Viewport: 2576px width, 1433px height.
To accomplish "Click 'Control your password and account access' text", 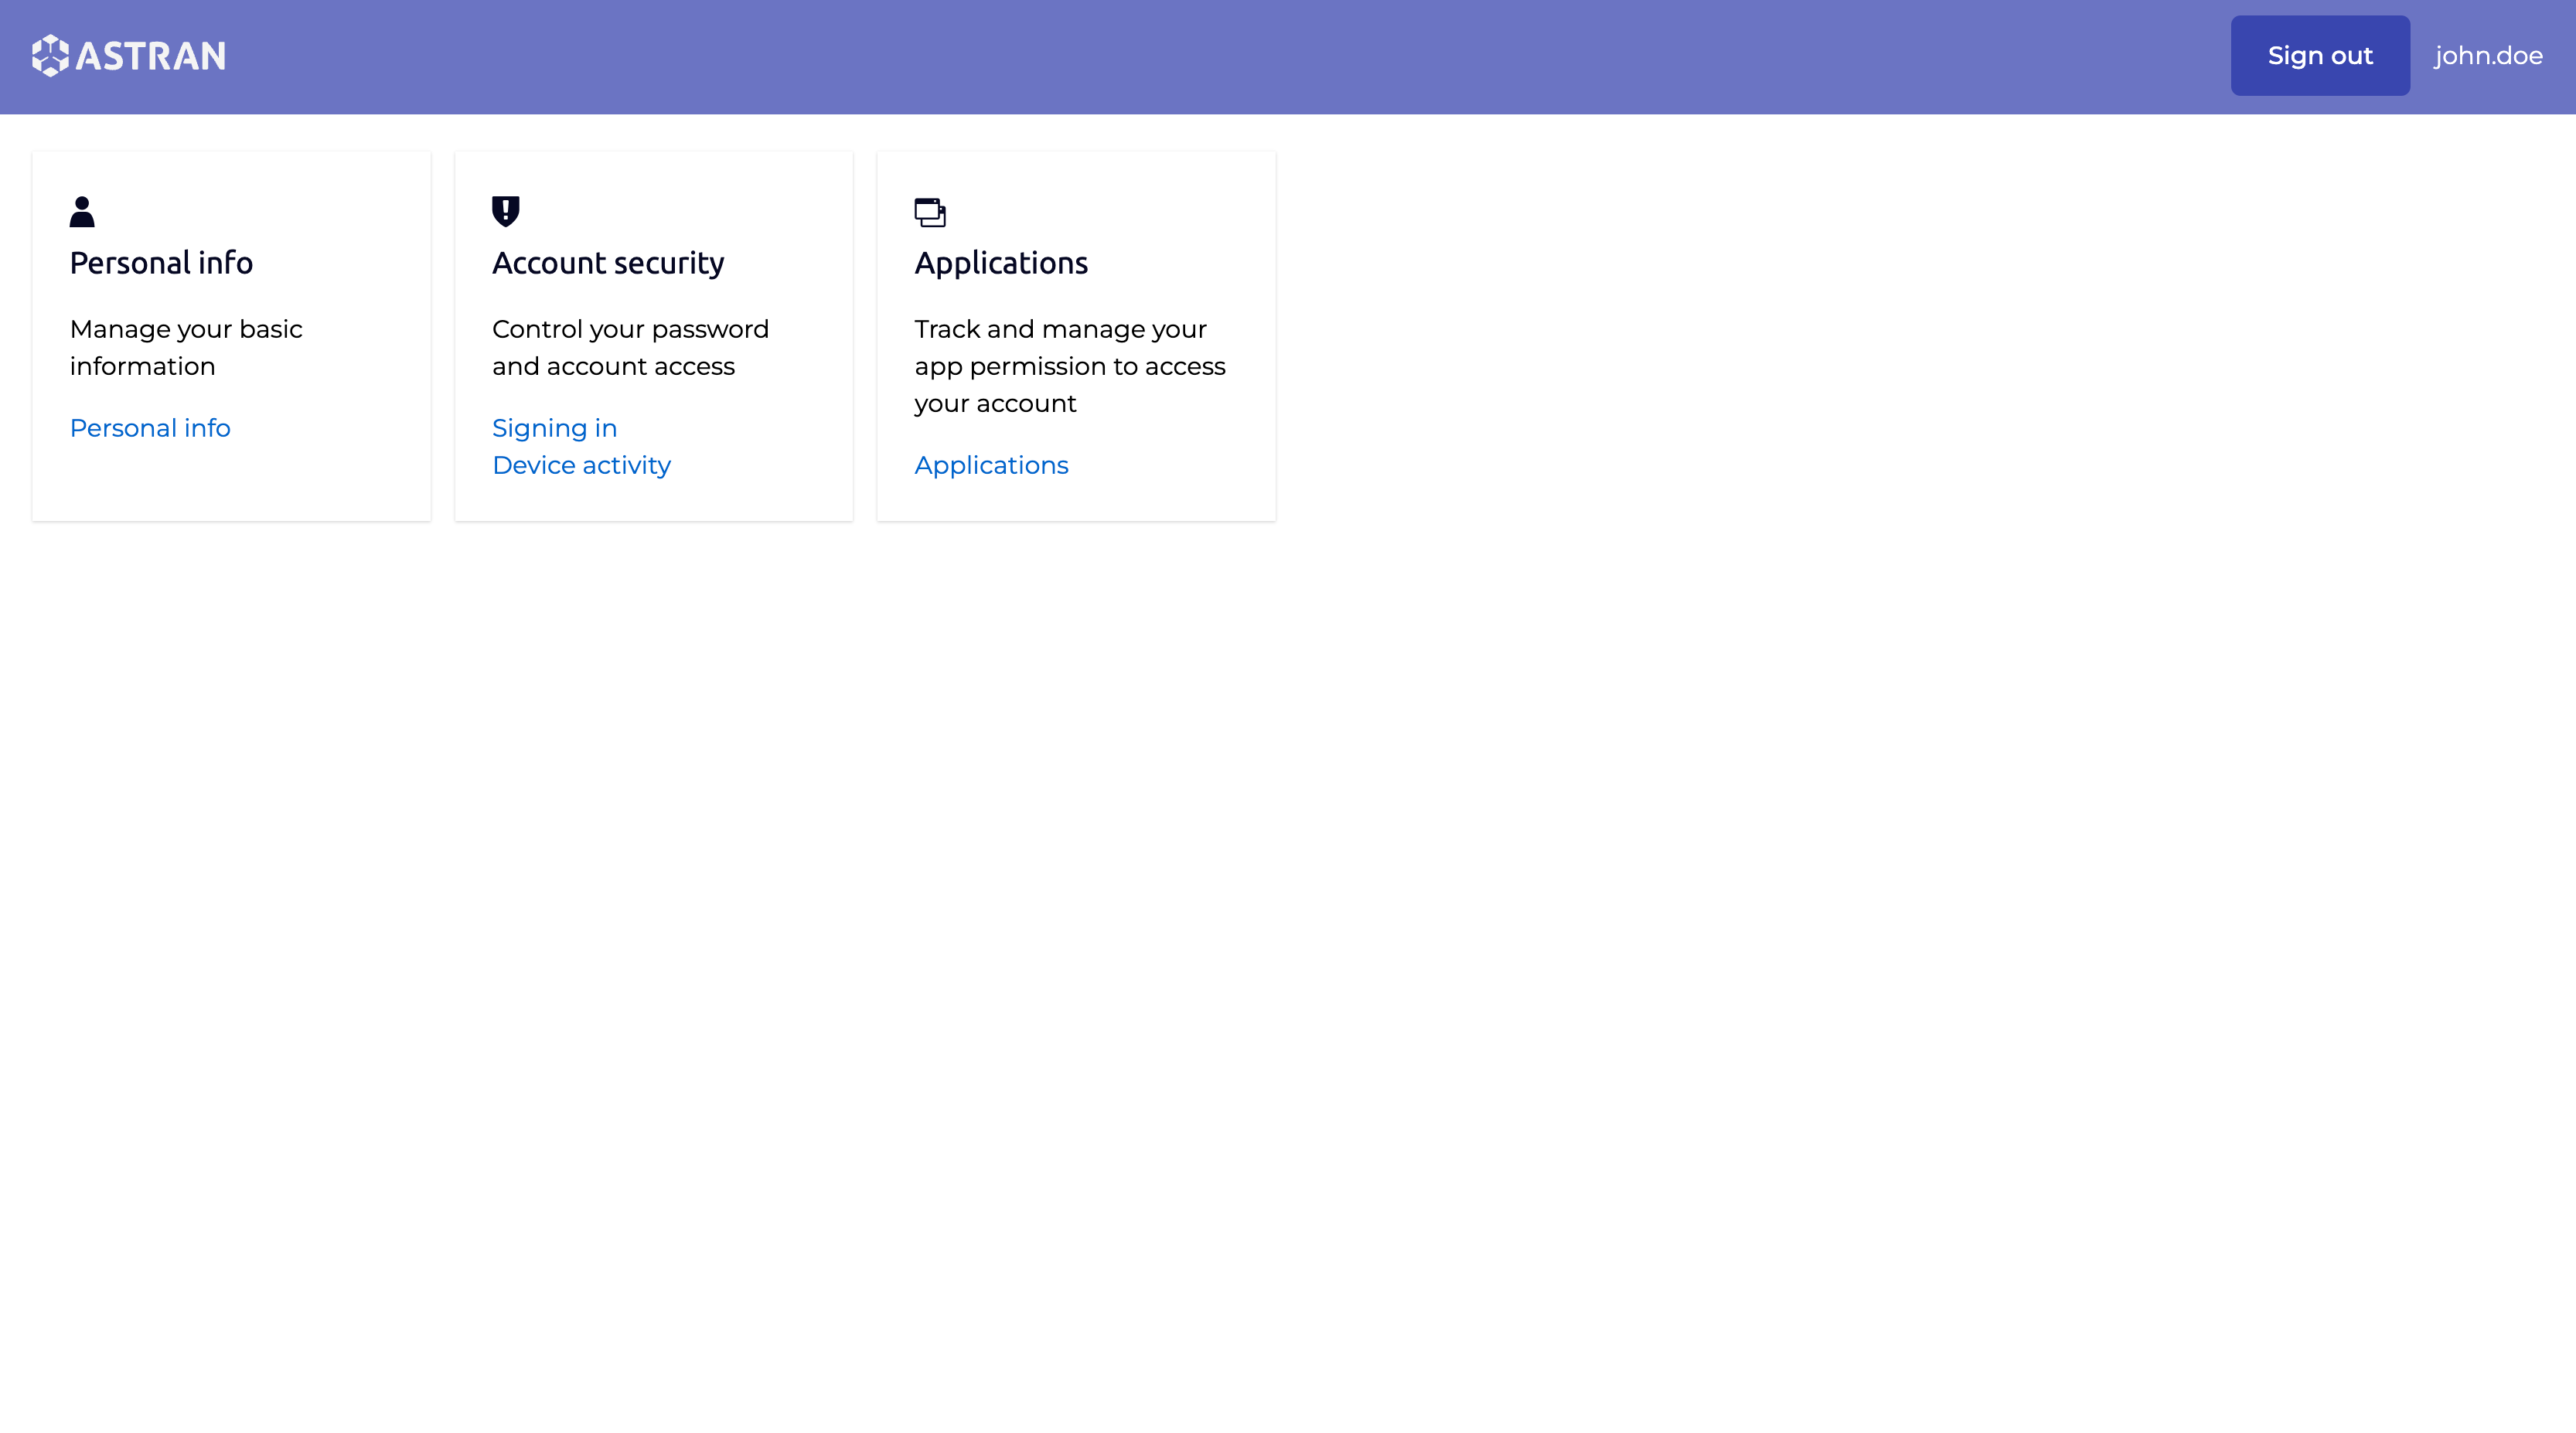I will click(630, 347).
